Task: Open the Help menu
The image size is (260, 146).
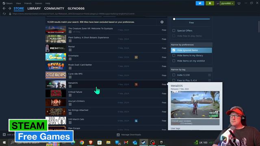Action: (x=48, y=3)
